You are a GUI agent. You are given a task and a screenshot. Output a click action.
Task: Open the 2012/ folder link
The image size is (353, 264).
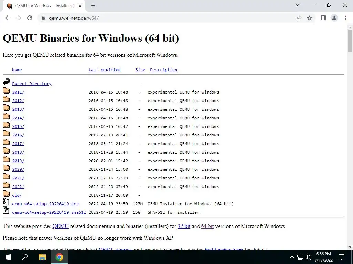18,101
